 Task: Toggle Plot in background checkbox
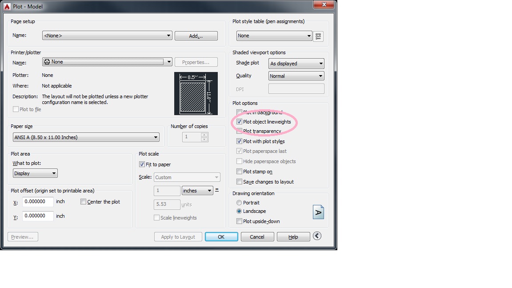tap(240, 112)
